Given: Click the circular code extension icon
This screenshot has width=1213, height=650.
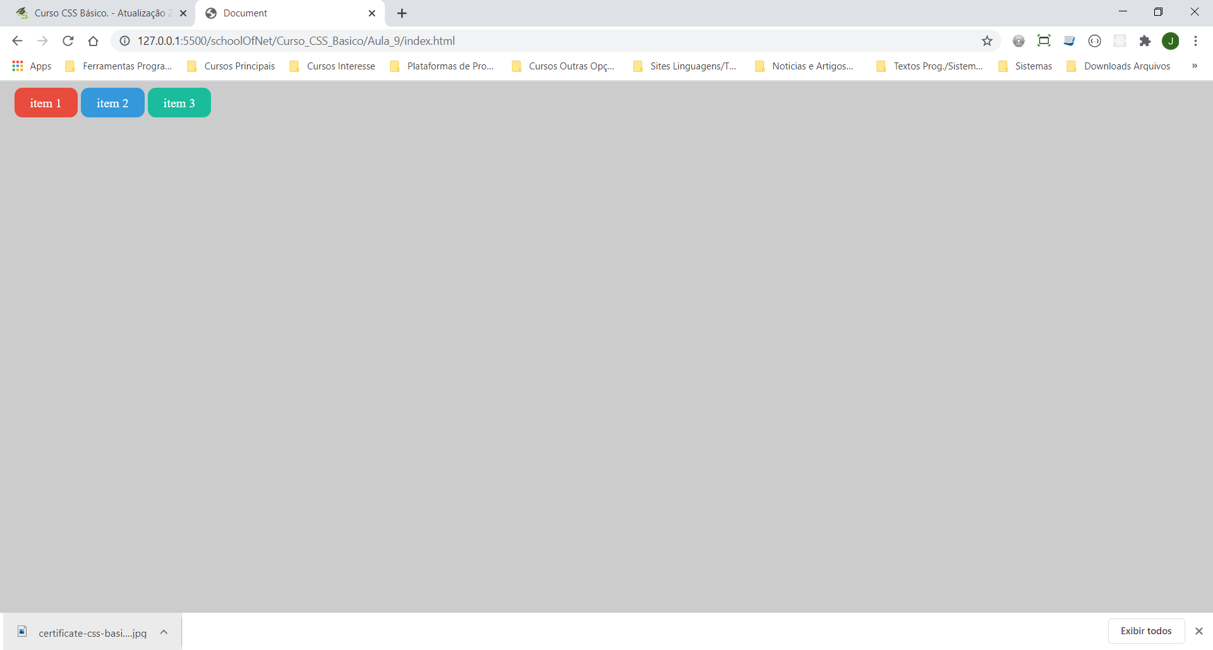Looking at the screenshot, I should 1094,41.
